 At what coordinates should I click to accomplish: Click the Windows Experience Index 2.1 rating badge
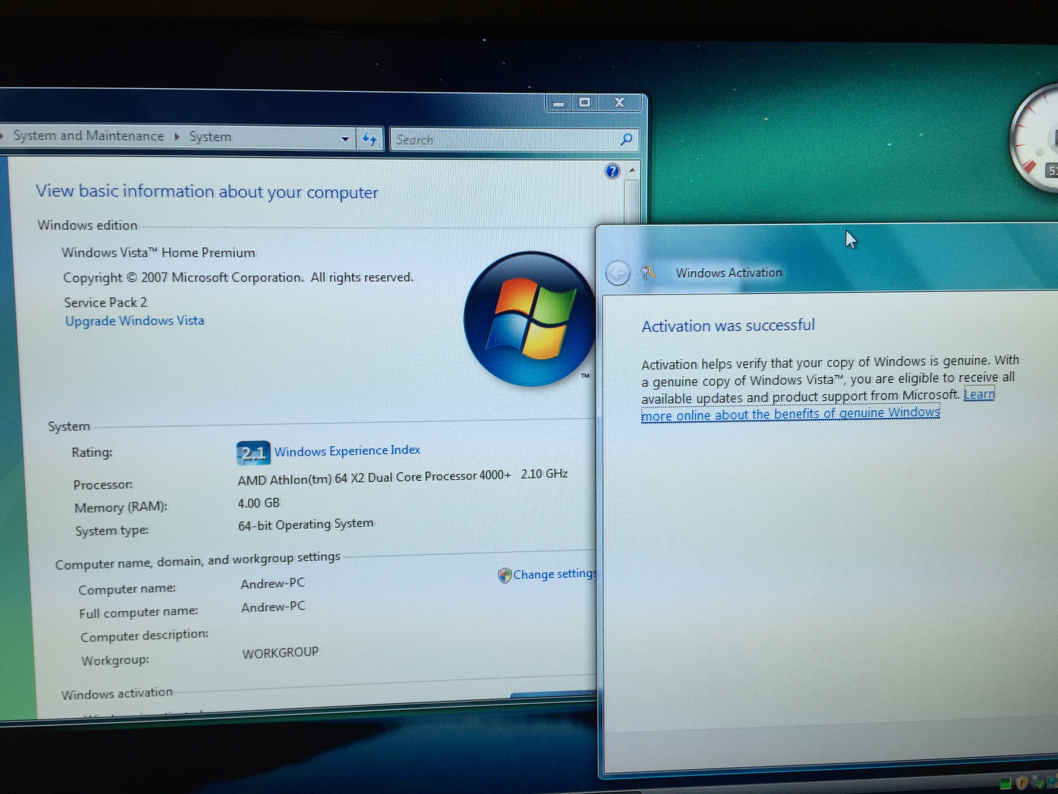coord(253,453)
